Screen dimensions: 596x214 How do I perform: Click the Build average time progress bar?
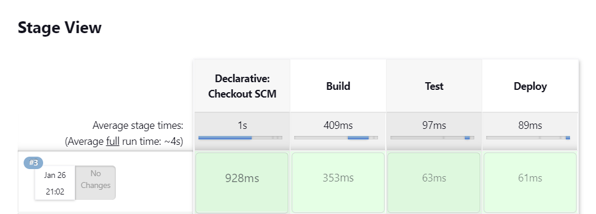point(336,138)
